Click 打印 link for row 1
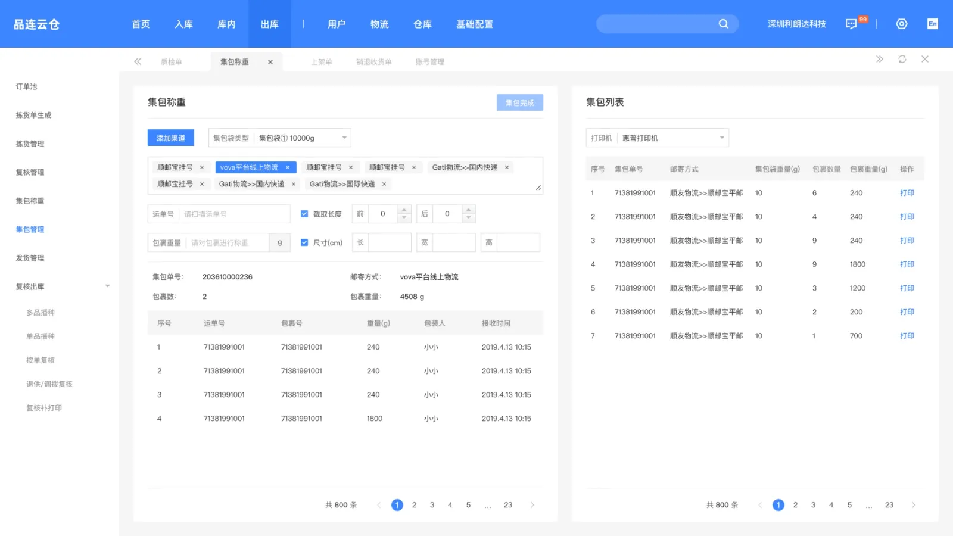953x536 pixels. pos(907,193)
